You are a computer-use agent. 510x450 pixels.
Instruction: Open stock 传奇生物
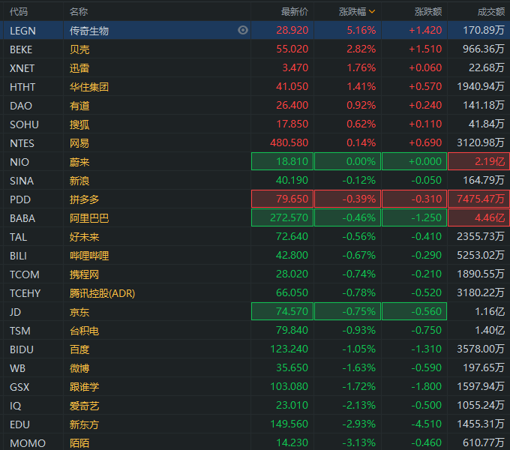pyautogui.click(x=89, y=31)
